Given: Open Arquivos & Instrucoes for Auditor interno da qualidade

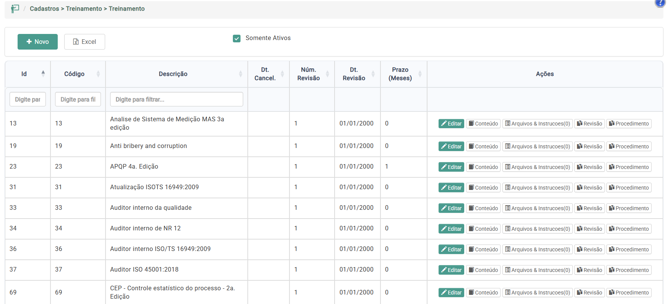Looking at the screenshot, I should 537,208.
